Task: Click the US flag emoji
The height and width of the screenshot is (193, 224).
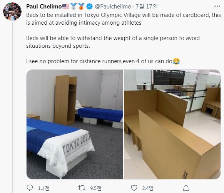Action: point(66,7)
